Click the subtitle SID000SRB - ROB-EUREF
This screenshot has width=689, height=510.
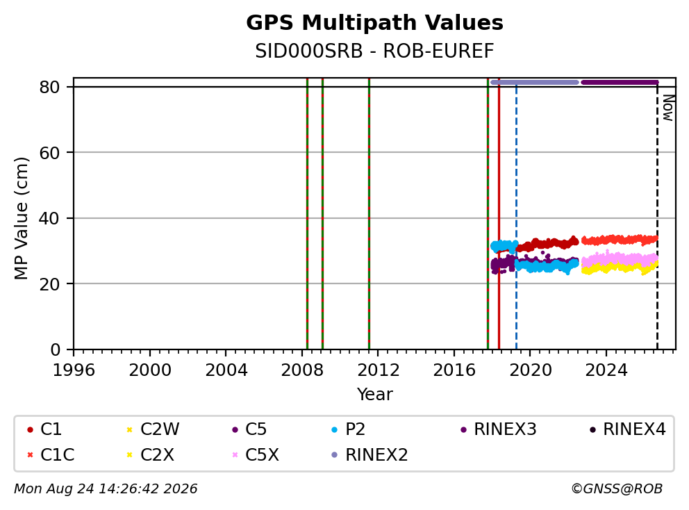374,51
